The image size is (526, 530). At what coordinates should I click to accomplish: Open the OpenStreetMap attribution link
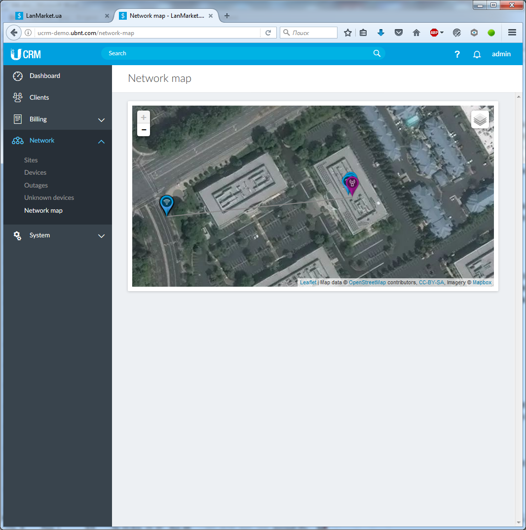pyautogui.click(x=367, y=283)
